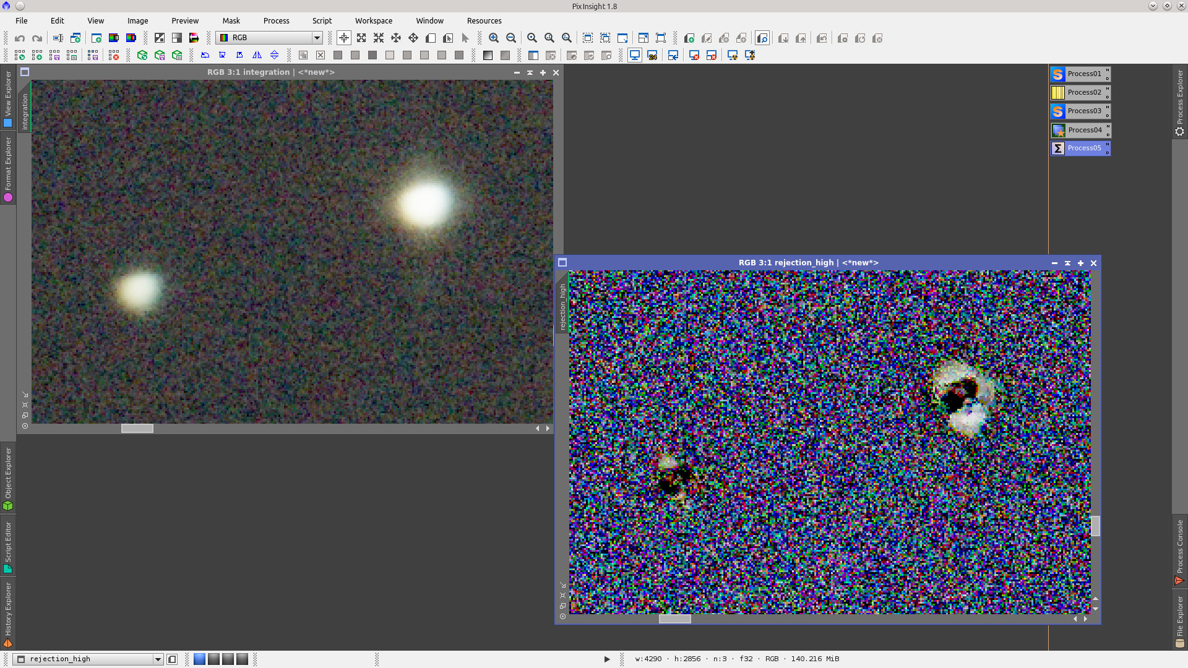
Task: Click the rejection_high window vertical scrollbar thumb
Action: 1095,526
